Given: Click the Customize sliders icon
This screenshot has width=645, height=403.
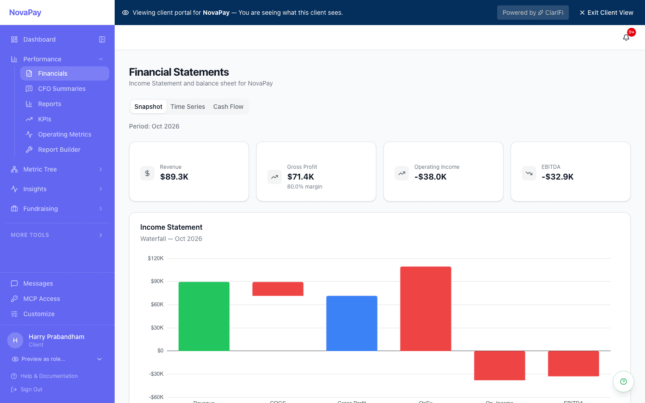Looking at the screenshot, I should coord(14,314).
